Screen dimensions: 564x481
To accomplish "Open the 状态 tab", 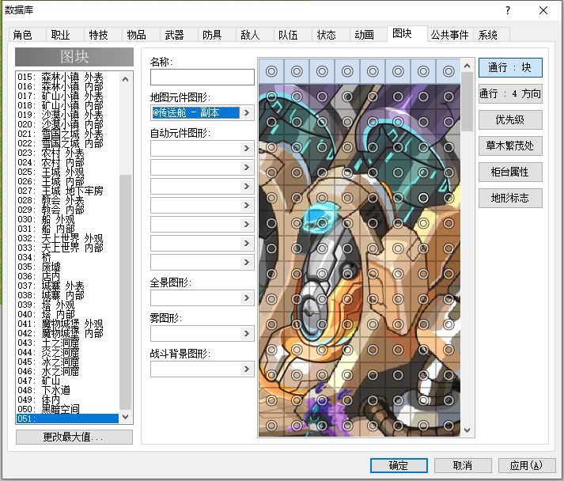I will coord(331,35).
